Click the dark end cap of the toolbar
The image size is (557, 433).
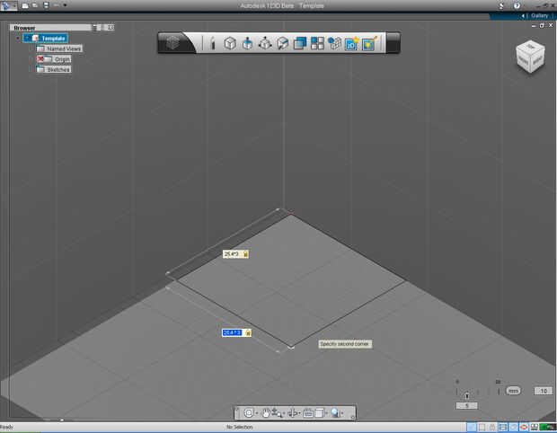point(393,43)
